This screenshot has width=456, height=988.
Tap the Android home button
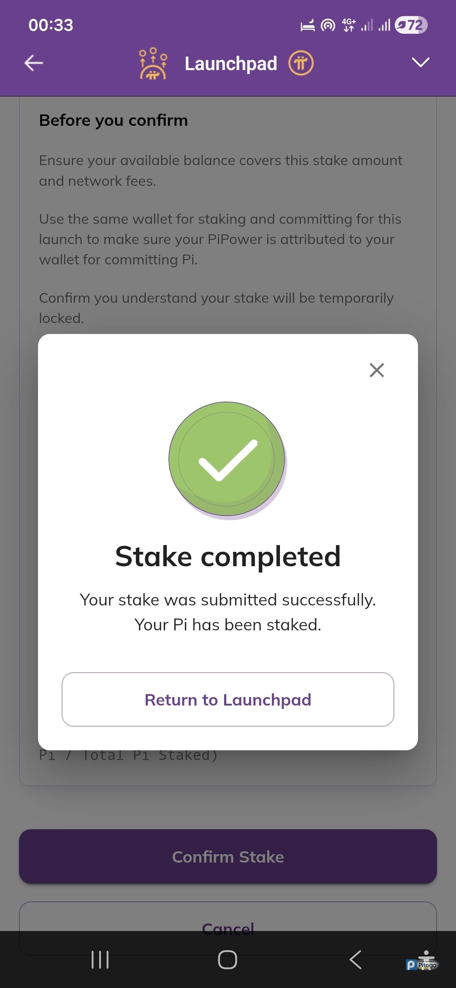tap(228, 959)
